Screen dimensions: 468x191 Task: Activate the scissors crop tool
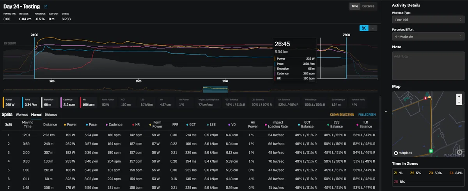(363, 28)
